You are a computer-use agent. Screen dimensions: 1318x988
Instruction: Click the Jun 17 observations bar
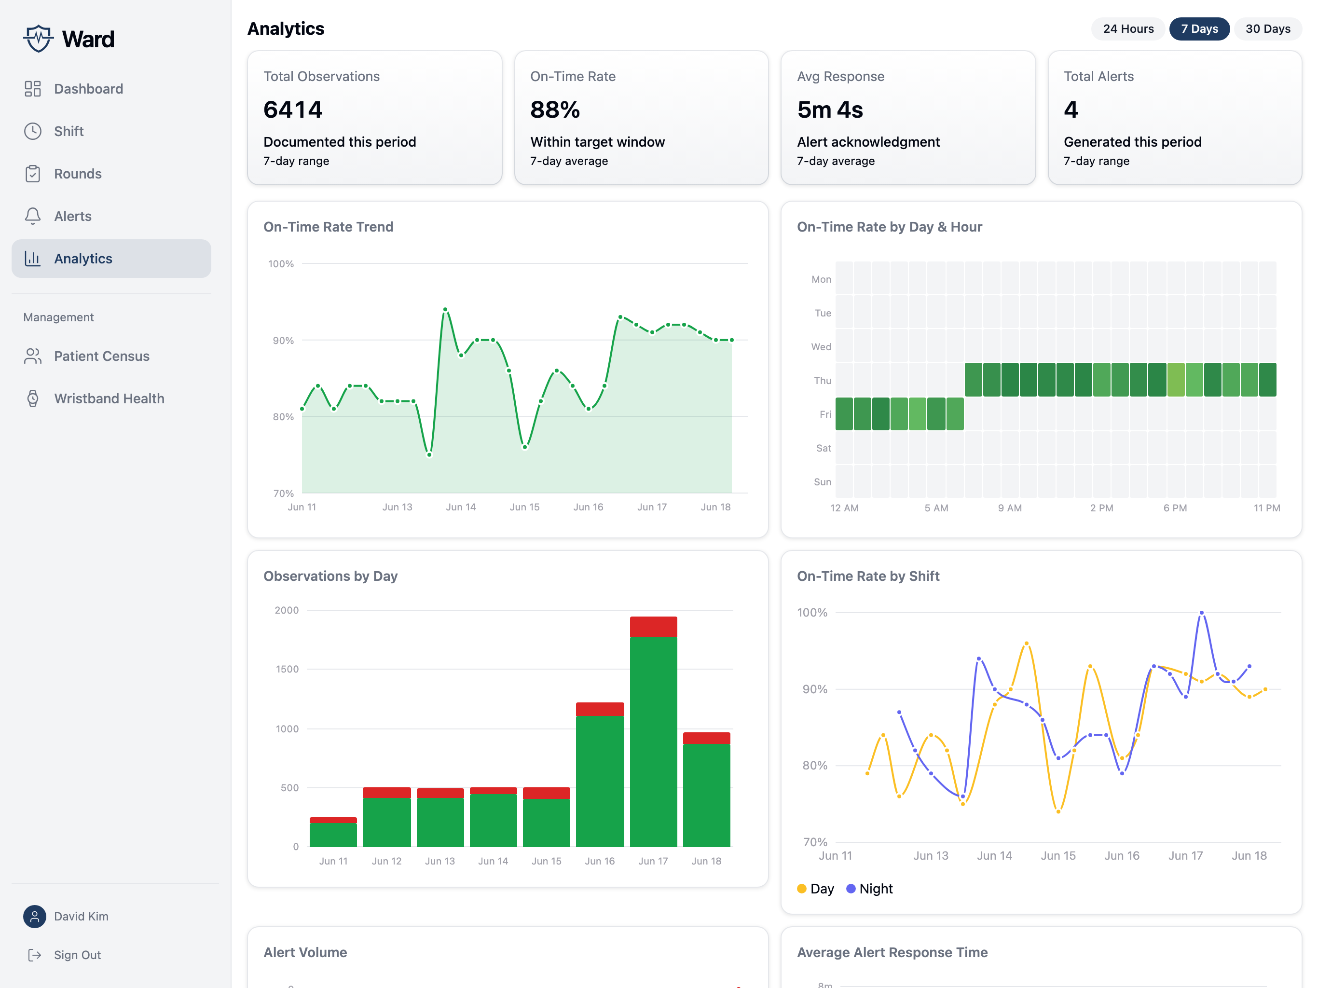tap(653, 731)
